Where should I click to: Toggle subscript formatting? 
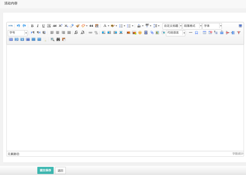[x=66, y=26]
